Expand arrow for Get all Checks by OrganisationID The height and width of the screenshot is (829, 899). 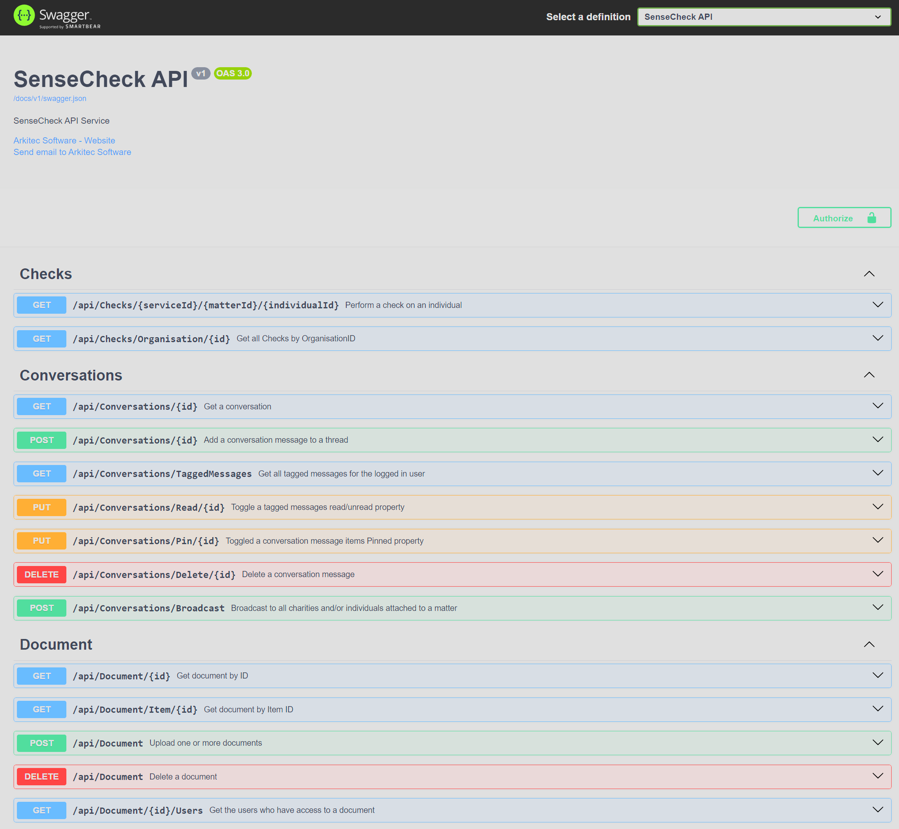click(878, 338)
